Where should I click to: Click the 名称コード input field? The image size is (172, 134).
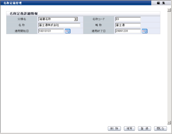[x=128, y=19]
